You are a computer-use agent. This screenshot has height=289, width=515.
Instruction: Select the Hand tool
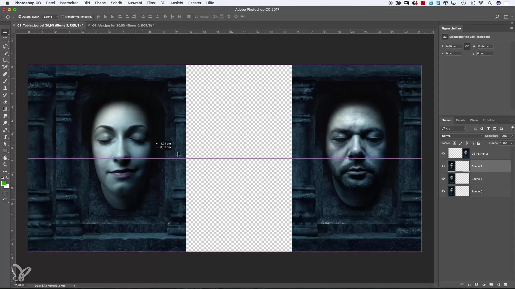pos(5,158)
